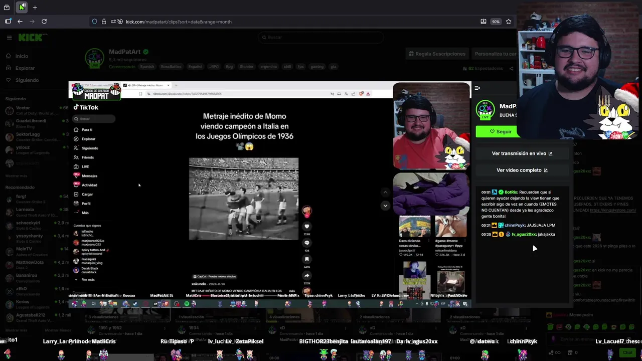Click the Darak Black followed account
Screen dimensions: 642x361
[86, 270]
